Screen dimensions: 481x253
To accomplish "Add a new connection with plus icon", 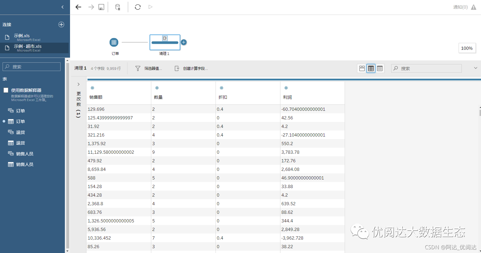I will (x=61, y=25).
